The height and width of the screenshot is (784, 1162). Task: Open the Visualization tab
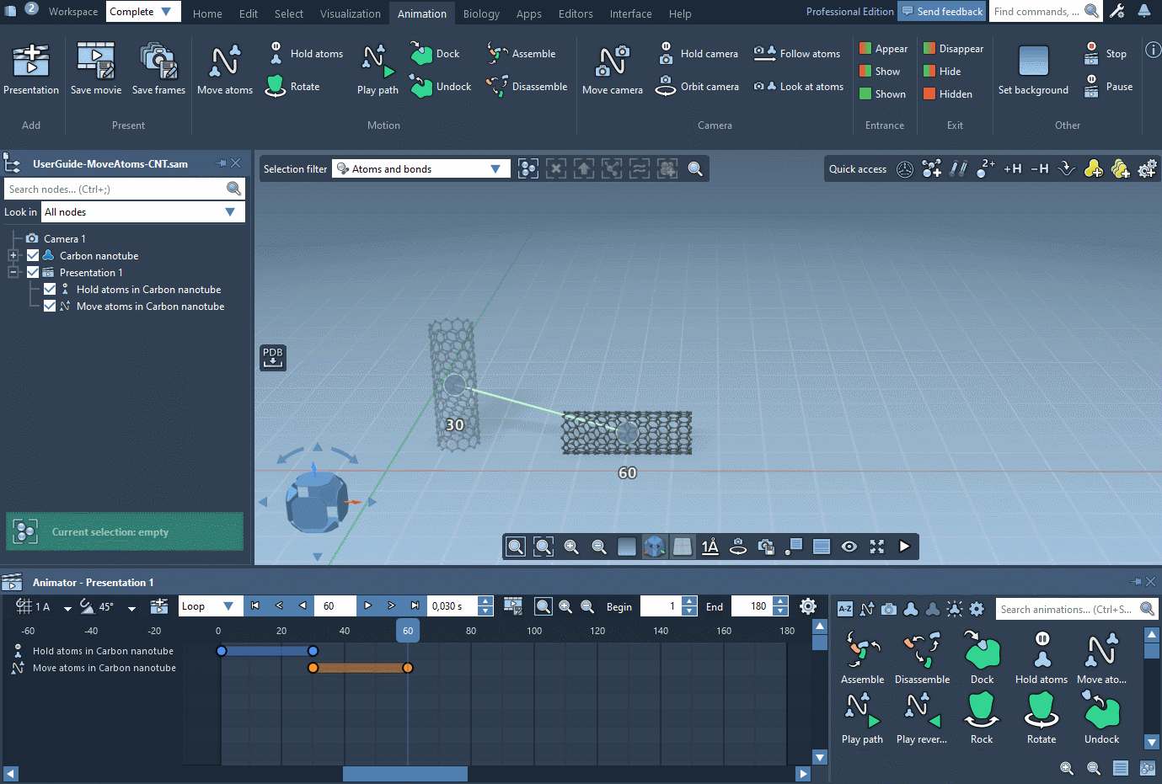point(351,13)
